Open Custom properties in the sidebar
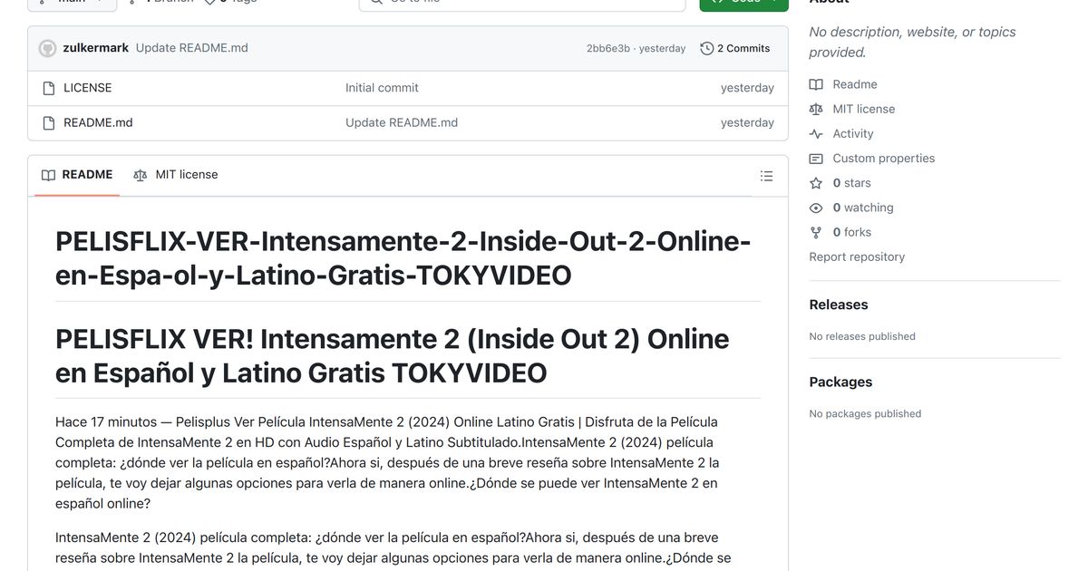 [884, 158]
